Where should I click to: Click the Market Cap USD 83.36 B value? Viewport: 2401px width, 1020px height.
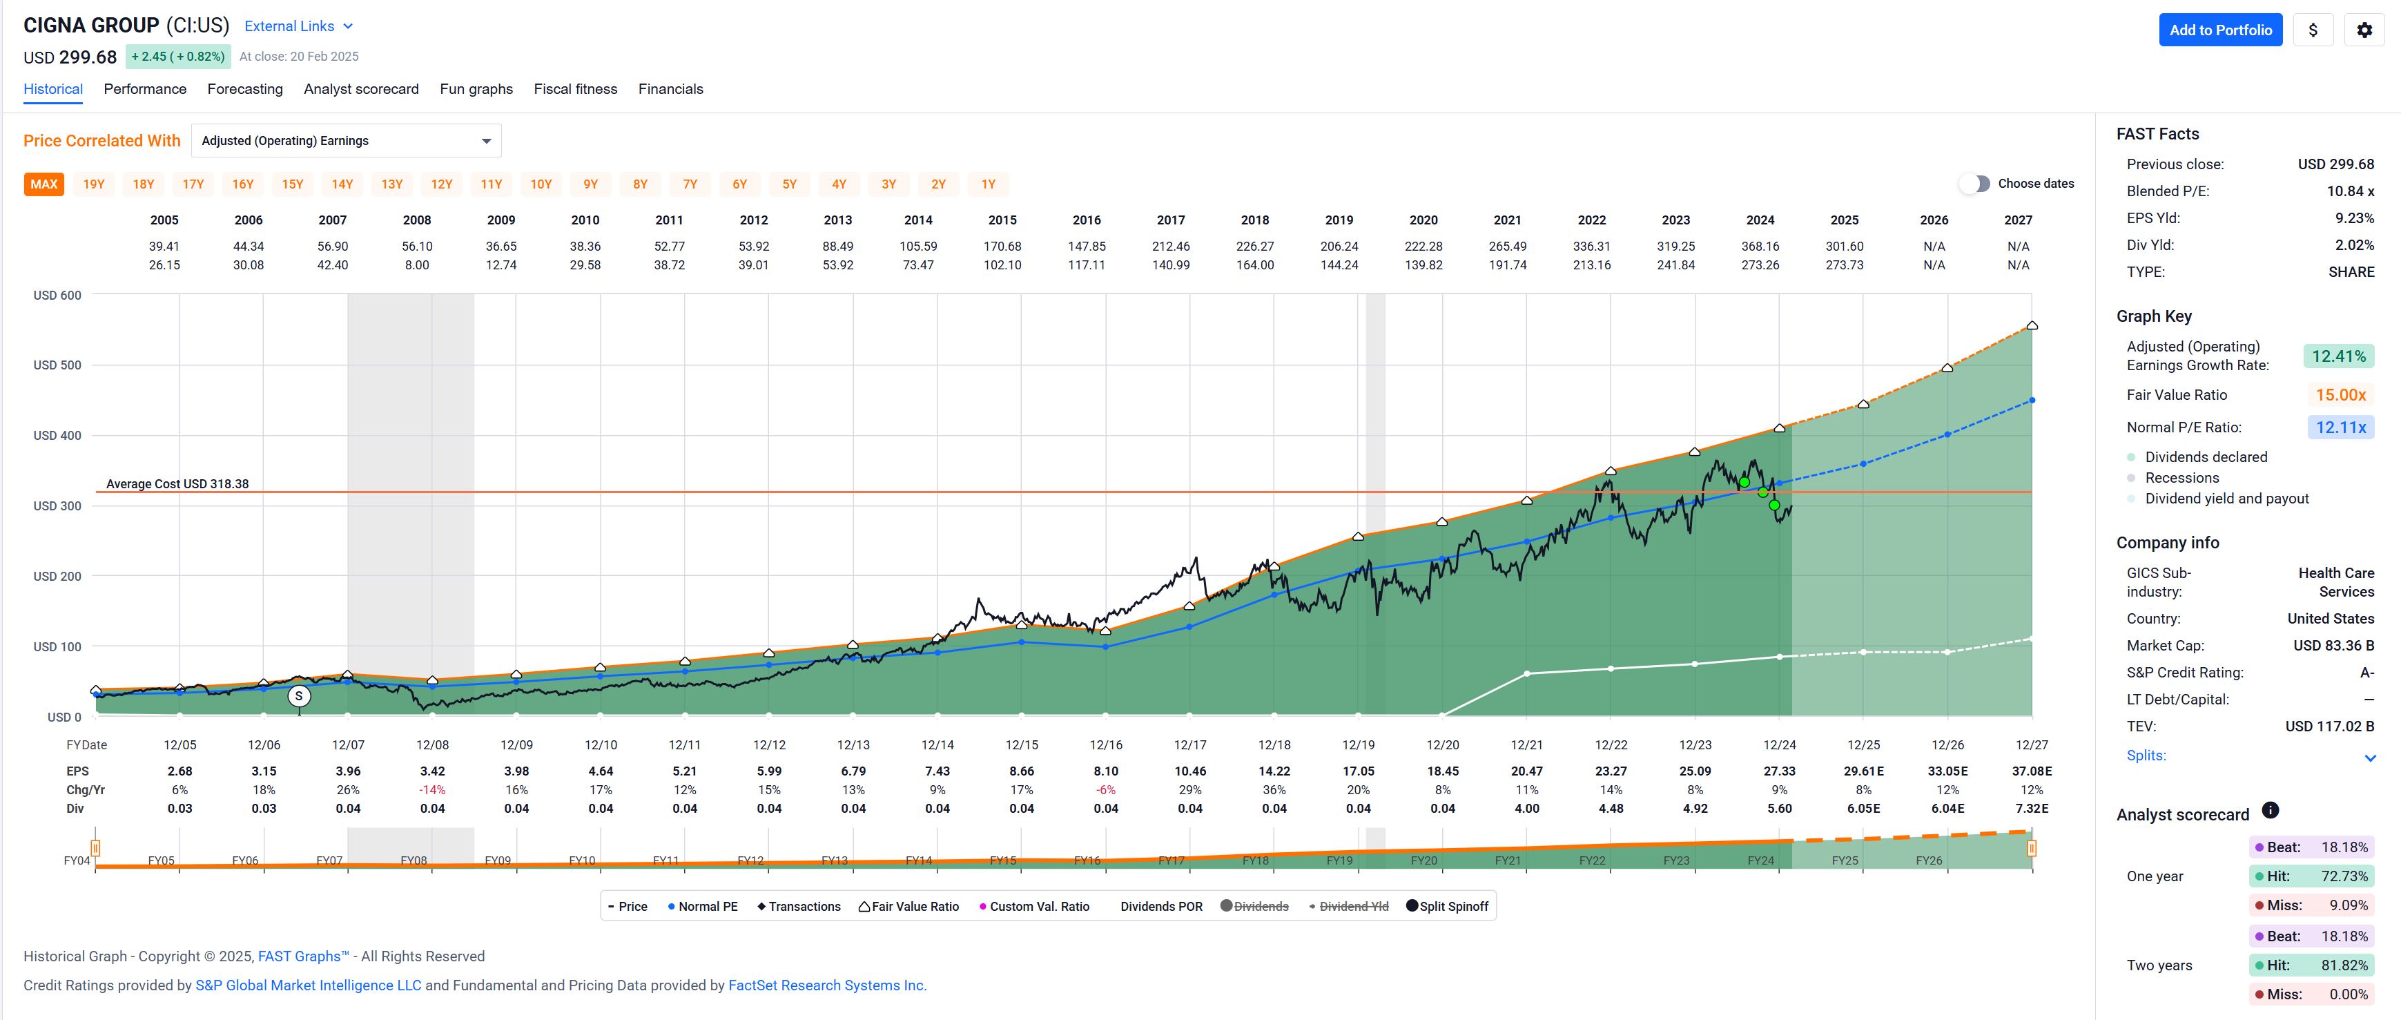coord(2333,646)
